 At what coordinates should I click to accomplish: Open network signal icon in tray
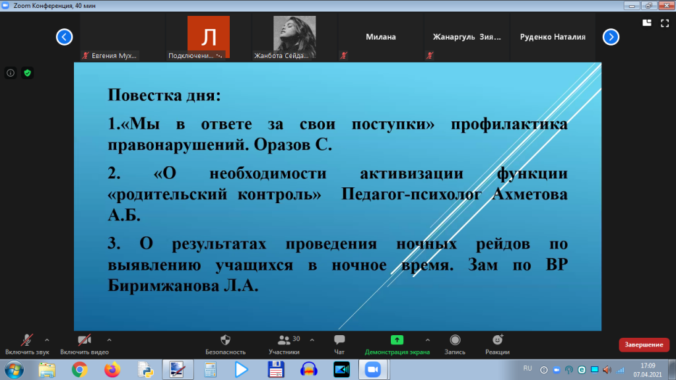tap(620, 370)
